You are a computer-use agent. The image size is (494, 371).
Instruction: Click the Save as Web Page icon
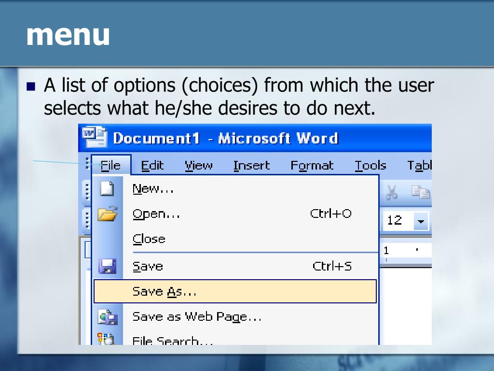108,317
